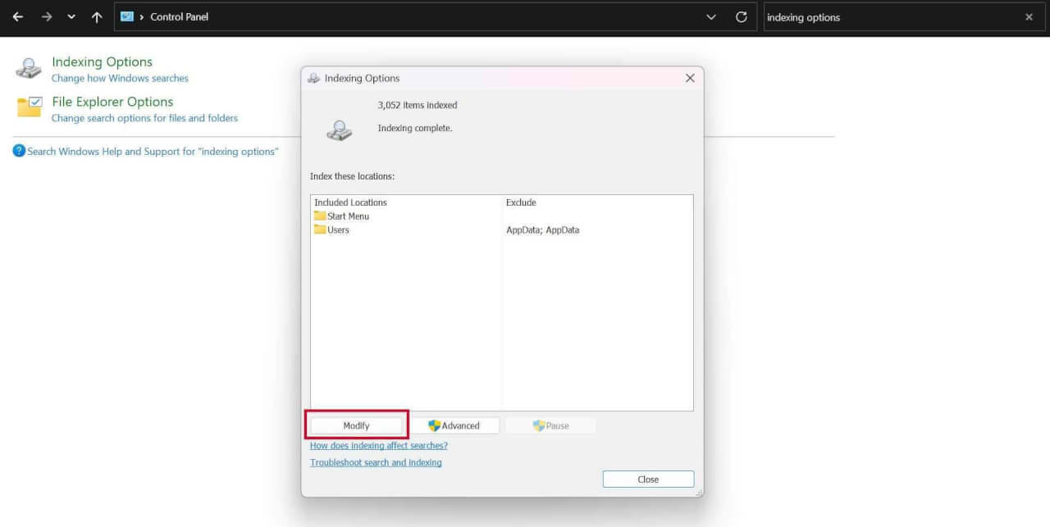The height and width of the screenshot is (527, 1050).
Task: Open Change how Windows searches
Action: (120, 78)
